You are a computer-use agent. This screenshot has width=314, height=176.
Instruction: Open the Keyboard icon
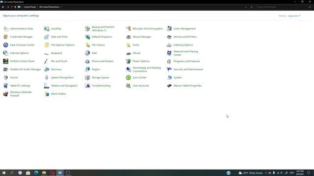coord(47,53)
